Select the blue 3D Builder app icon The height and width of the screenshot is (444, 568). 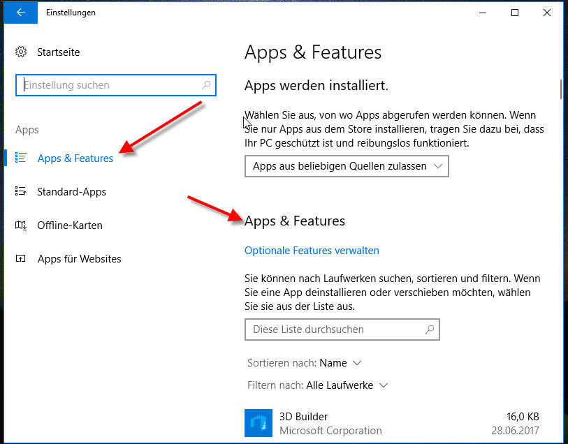click(258, 423)
